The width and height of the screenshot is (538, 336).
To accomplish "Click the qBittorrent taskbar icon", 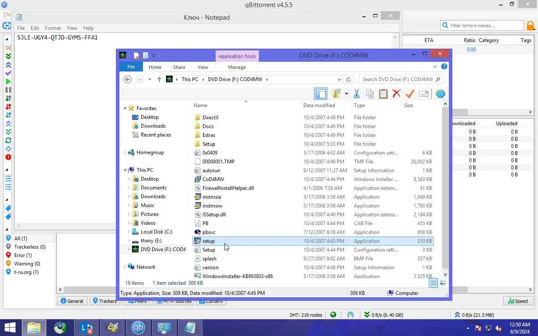I will 138,328.
